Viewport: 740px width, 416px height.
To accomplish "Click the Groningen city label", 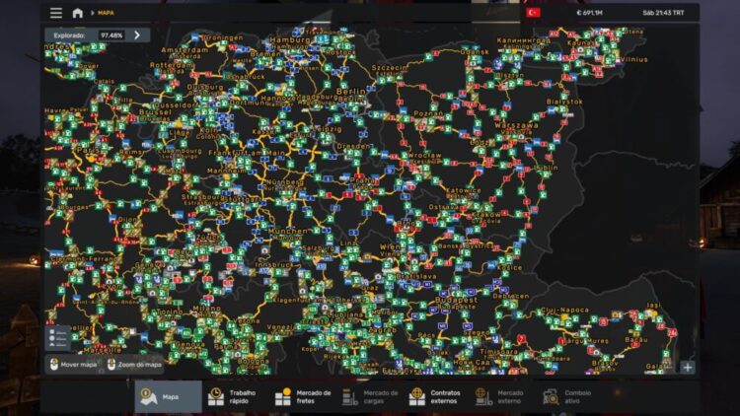I will (224, 37).
